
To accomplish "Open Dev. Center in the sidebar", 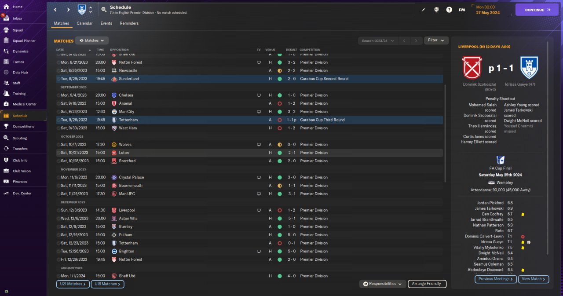I will (22, 194).
